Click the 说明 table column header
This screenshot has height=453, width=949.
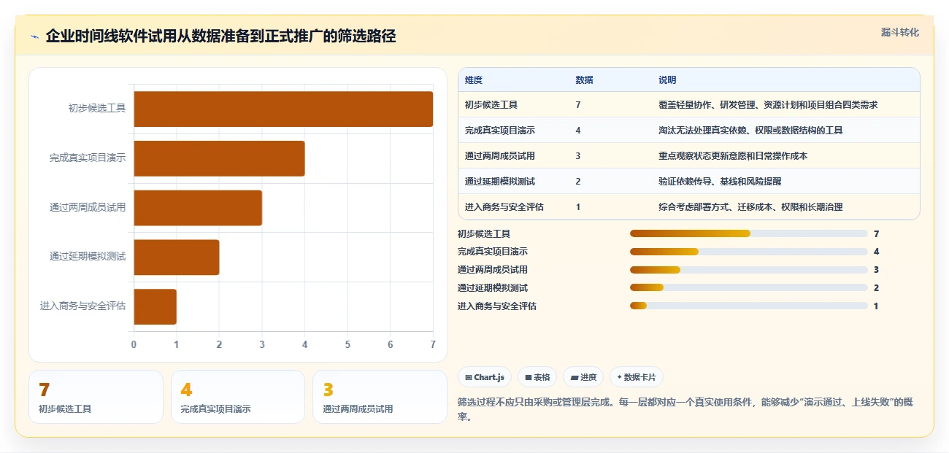667,80
